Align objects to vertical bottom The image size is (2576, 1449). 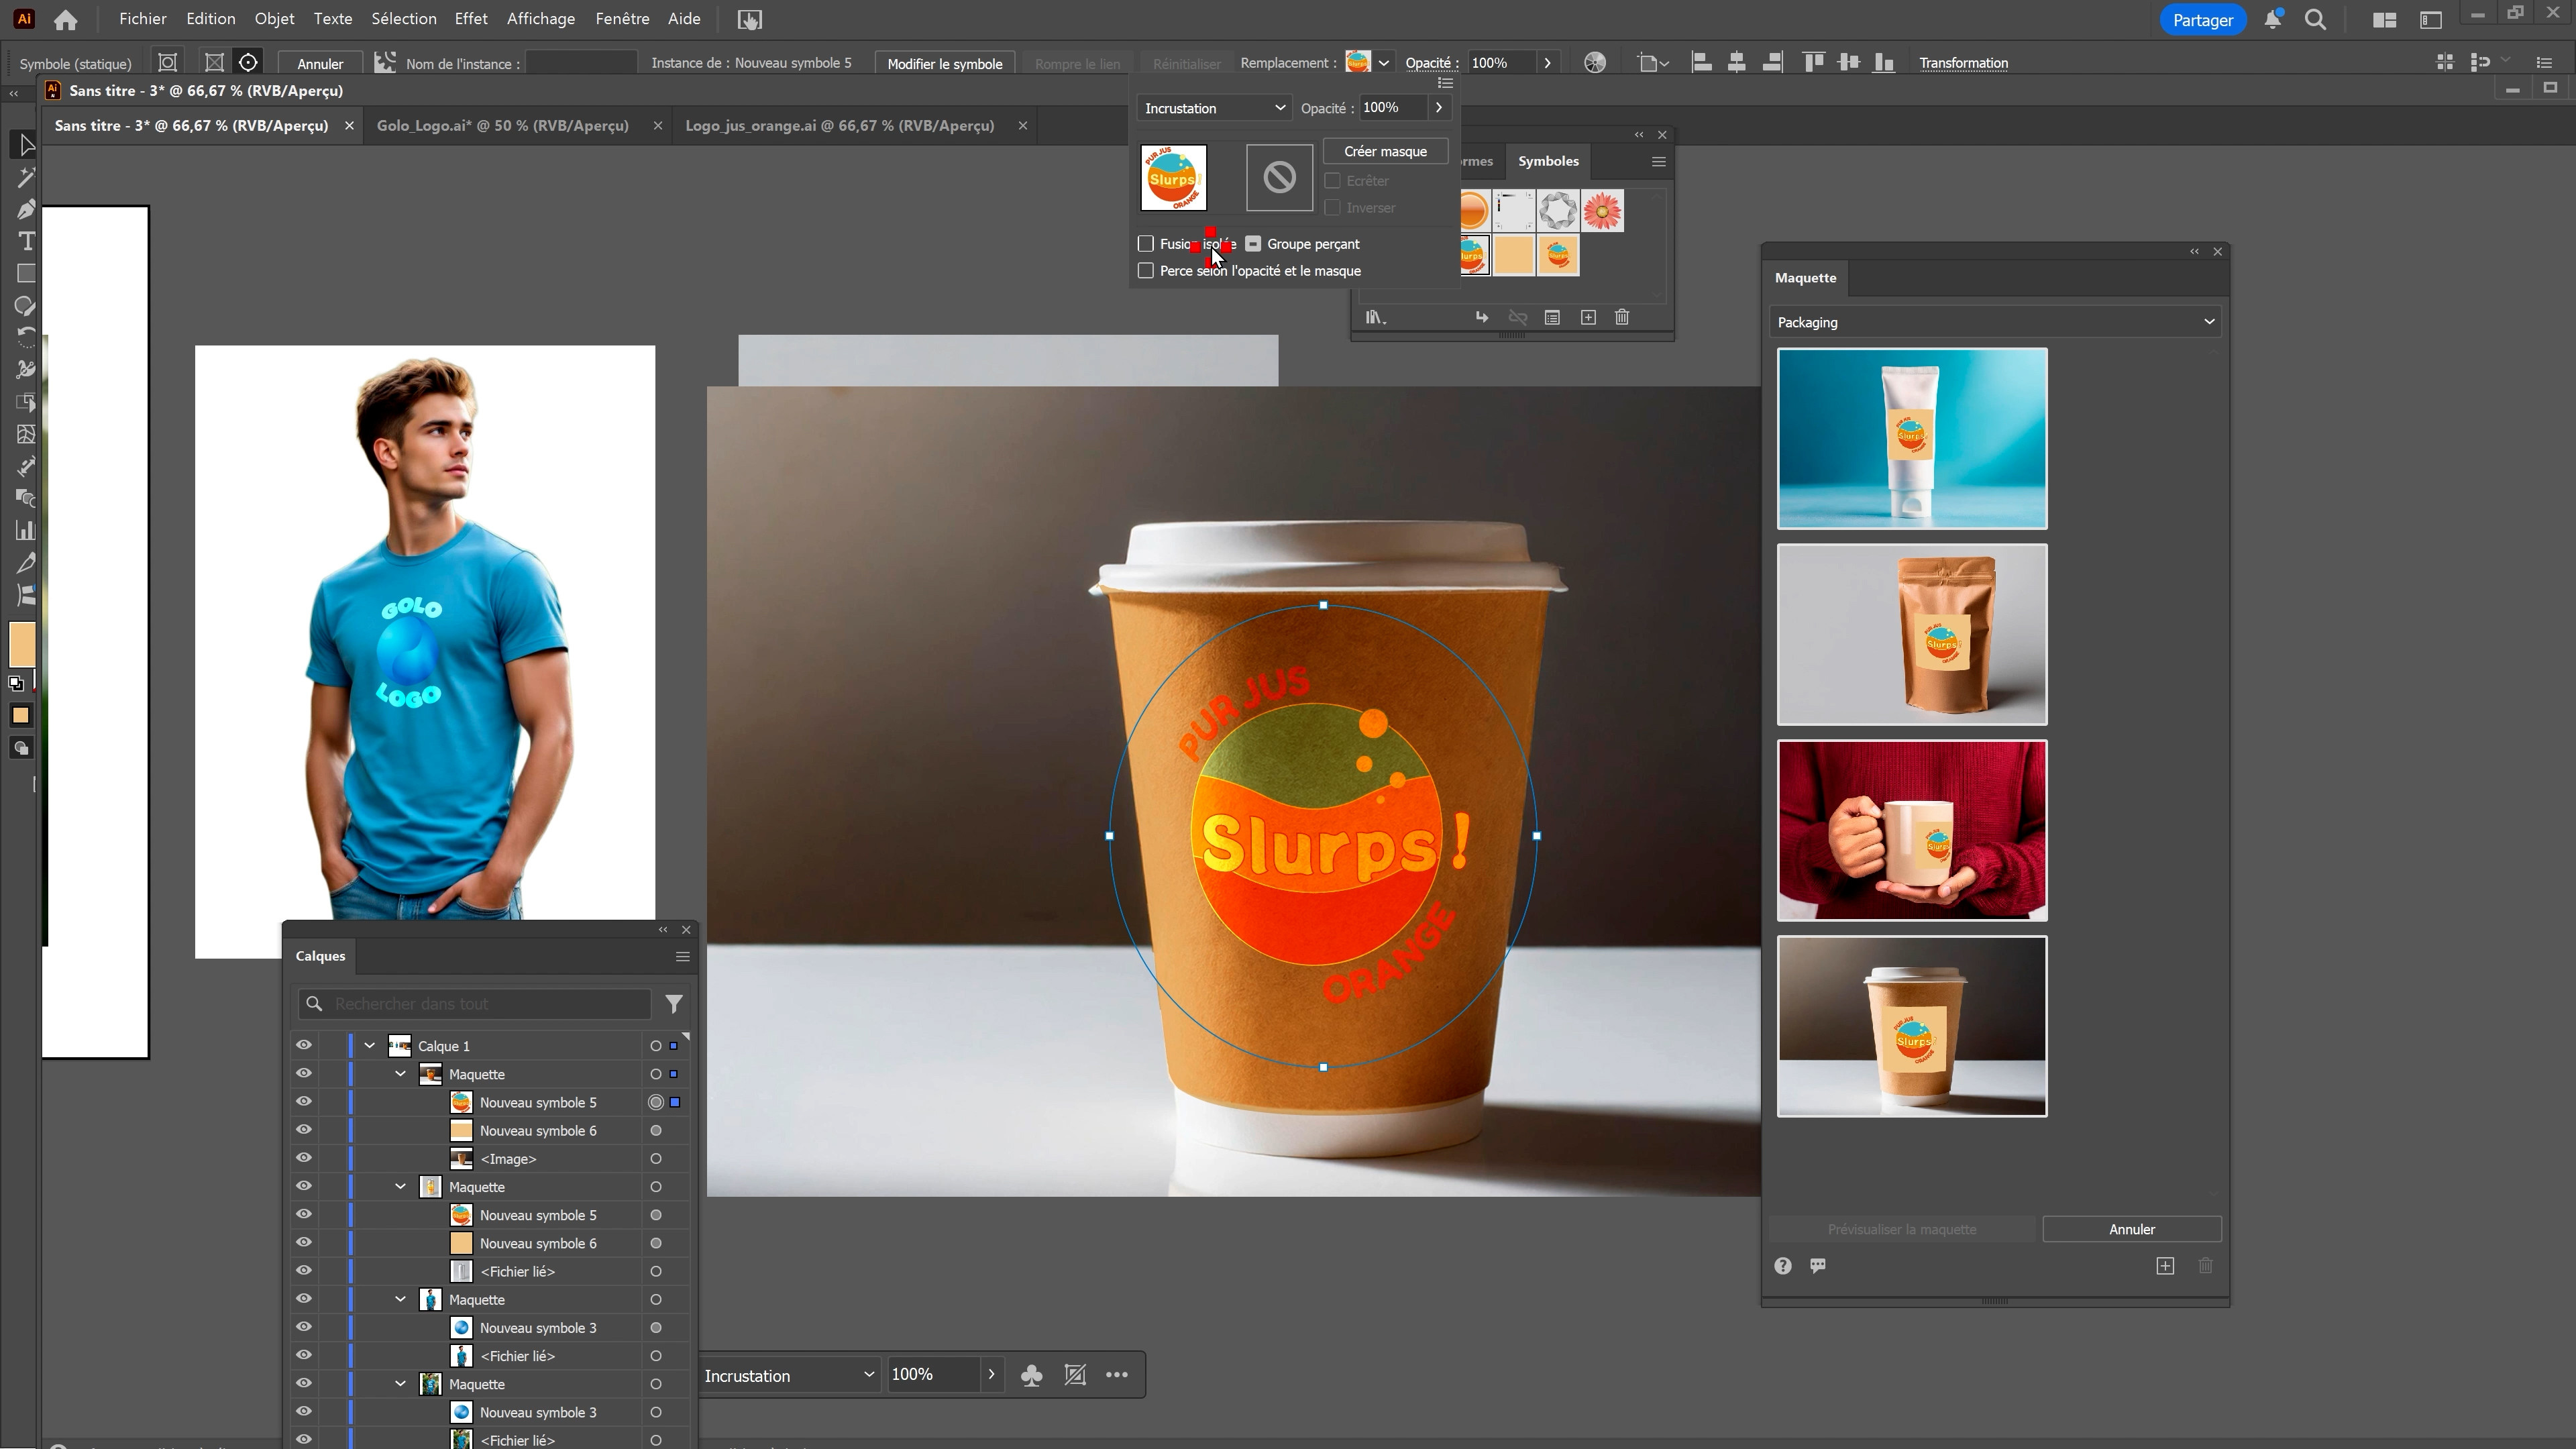pyautogui.click(x=1884, y=63)
